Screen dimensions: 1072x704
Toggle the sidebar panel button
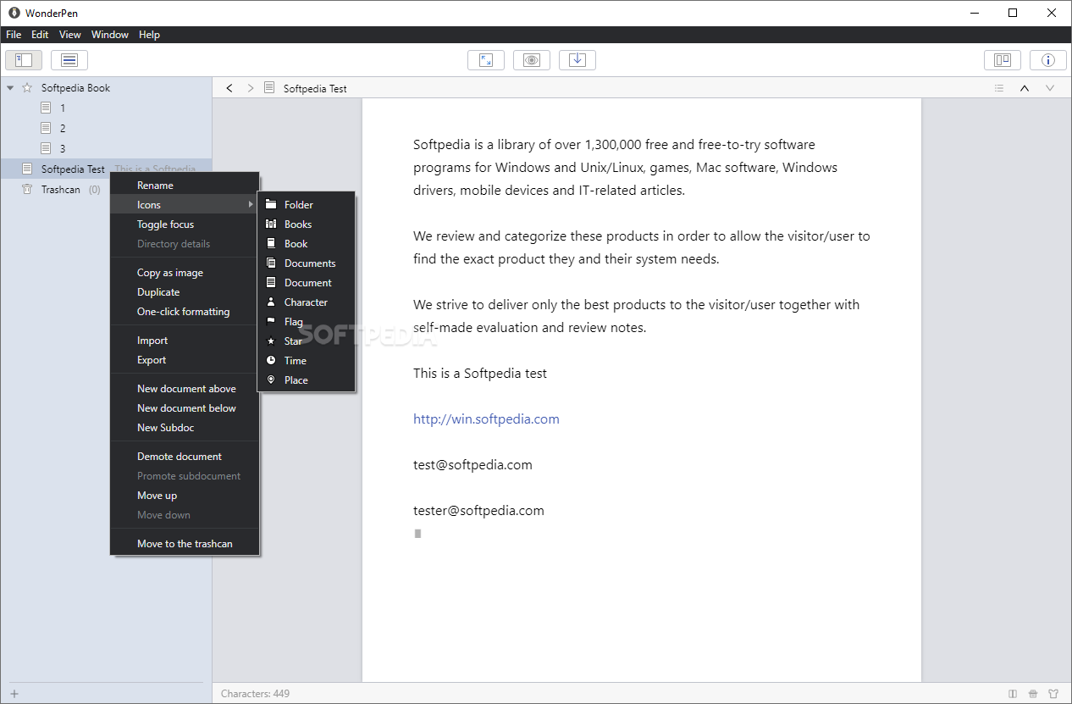[x=24, y=60]
